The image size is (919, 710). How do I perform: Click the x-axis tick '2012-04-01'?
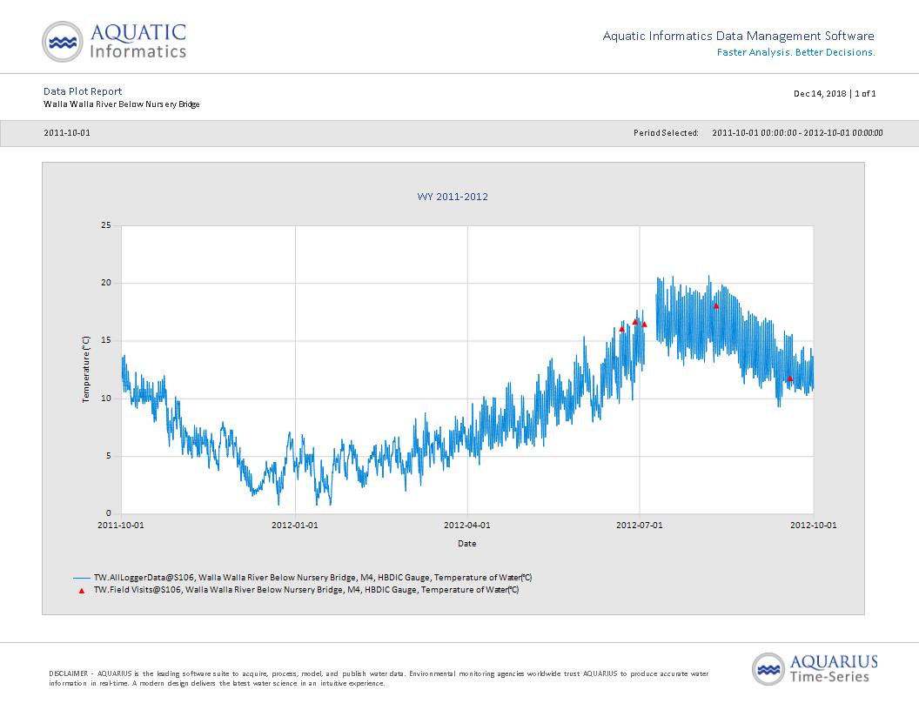click(x=467, y=526)
